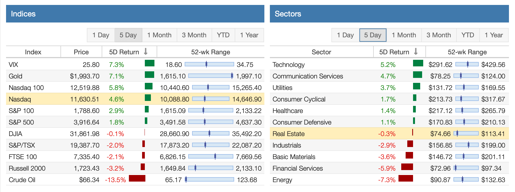Show YTD returns for Sectors
The width and height of the screenshot is (515, 192).
point(468,35)
